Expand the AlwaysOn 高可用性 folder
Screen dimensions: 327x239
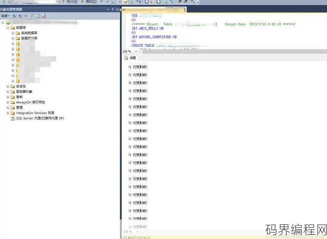pos(8,102)
